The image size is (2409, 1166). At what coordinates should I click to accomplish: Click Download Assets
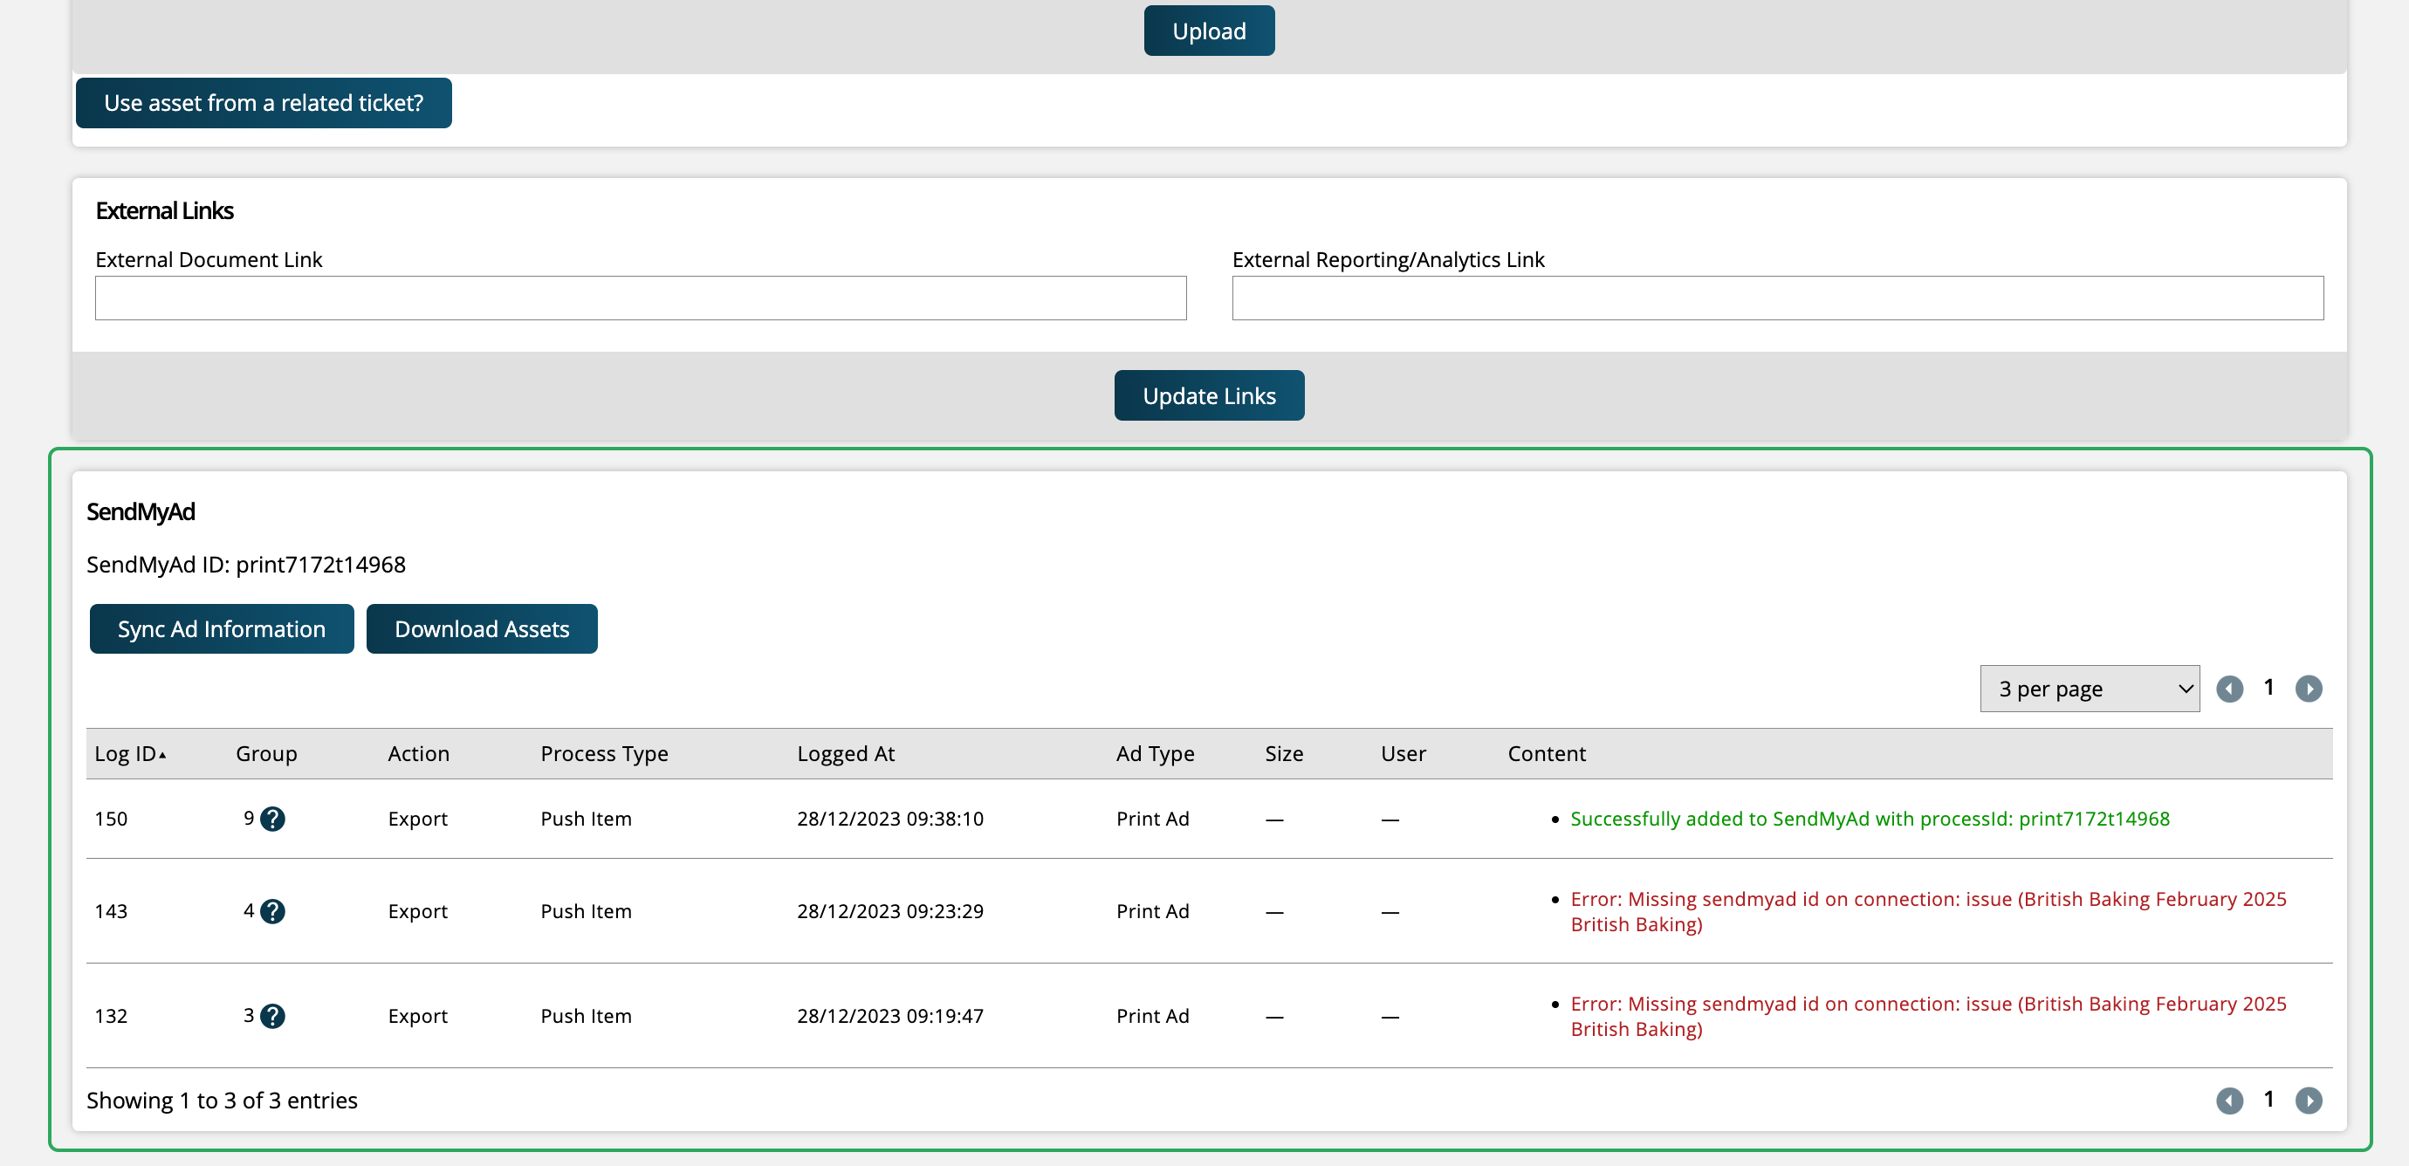[x=482, y=628]
